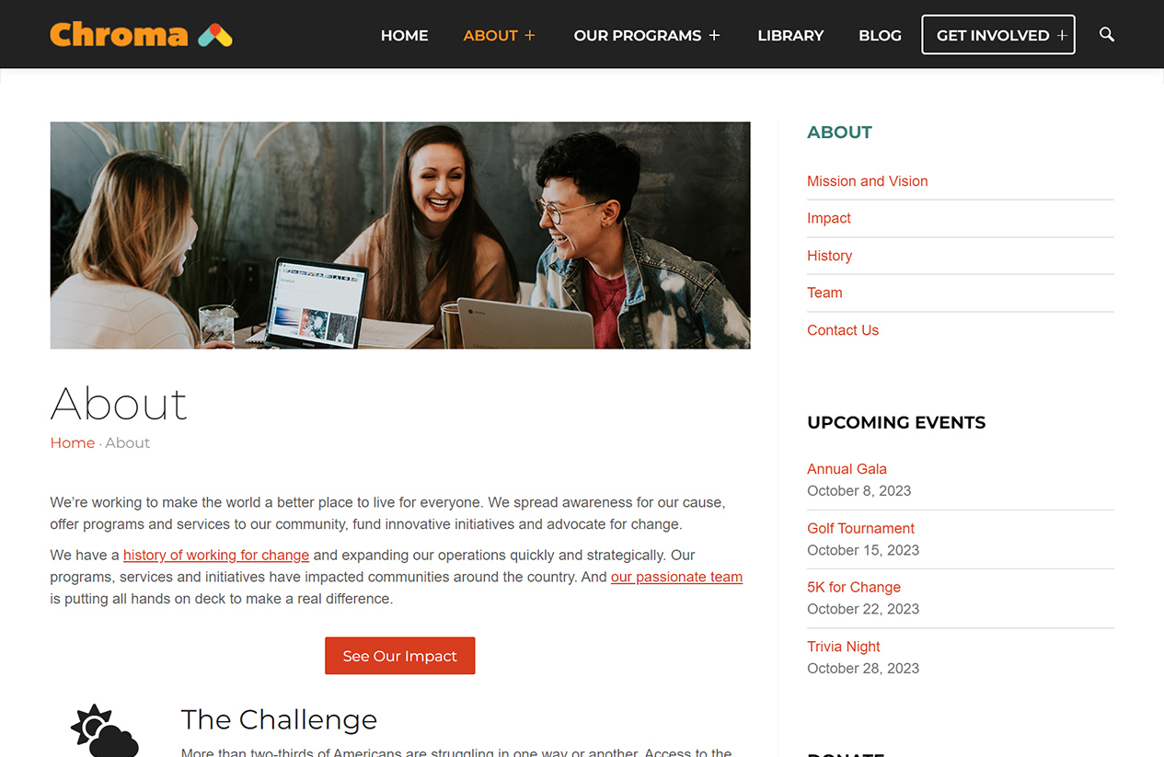Follow the history of working for change link
The width and height of the screenshot is (1164, 757).
pyautogui.click(x=216, y=555)
